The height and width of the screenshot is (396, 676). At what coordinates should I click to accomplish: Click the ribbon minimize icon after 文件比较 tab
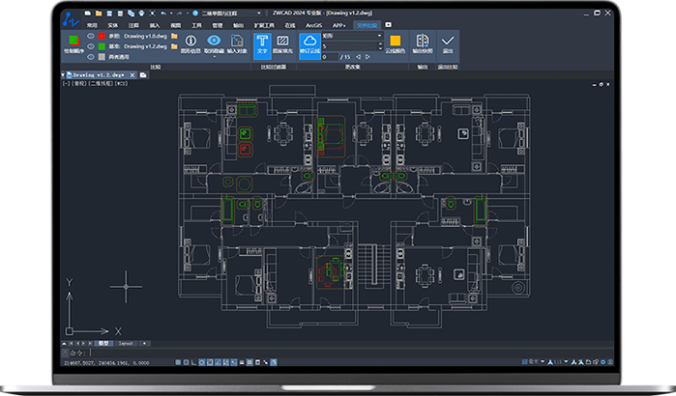[x=388, y=25]
